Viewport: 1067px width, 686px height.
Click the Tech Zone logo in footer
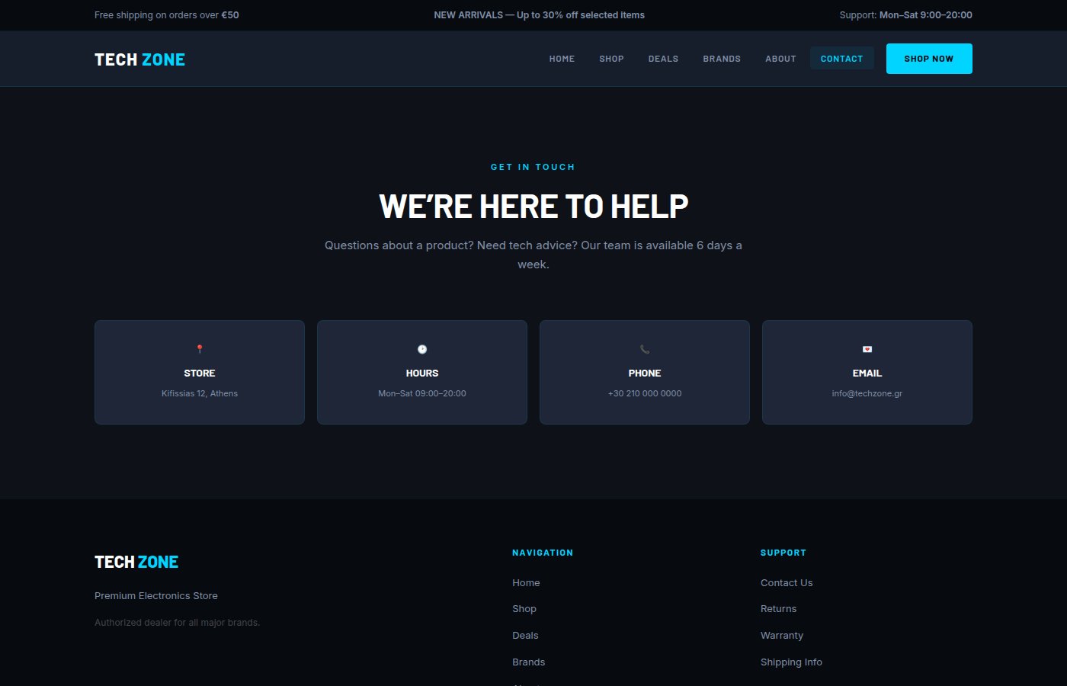(x=136, y=562)
